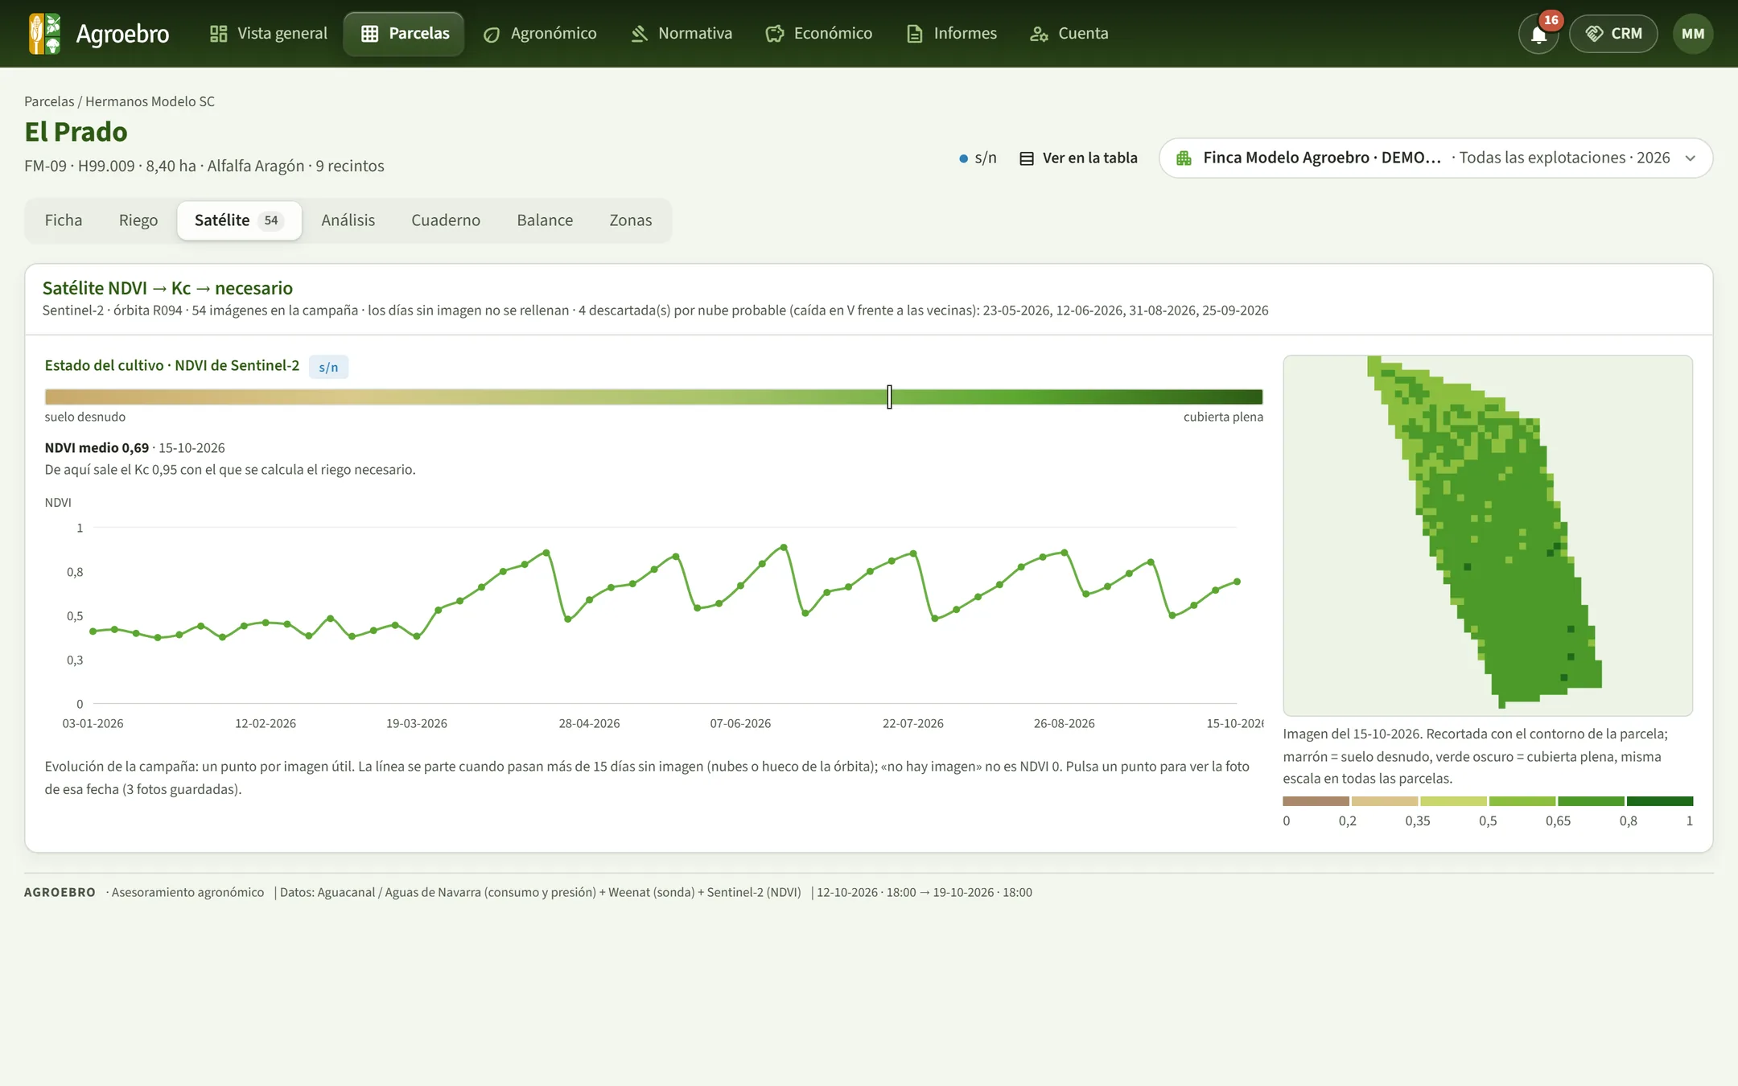This screenshot has height=1086, width=1738.
Task: Click the text NDVI medio 0,69
Action: point(97,448)
